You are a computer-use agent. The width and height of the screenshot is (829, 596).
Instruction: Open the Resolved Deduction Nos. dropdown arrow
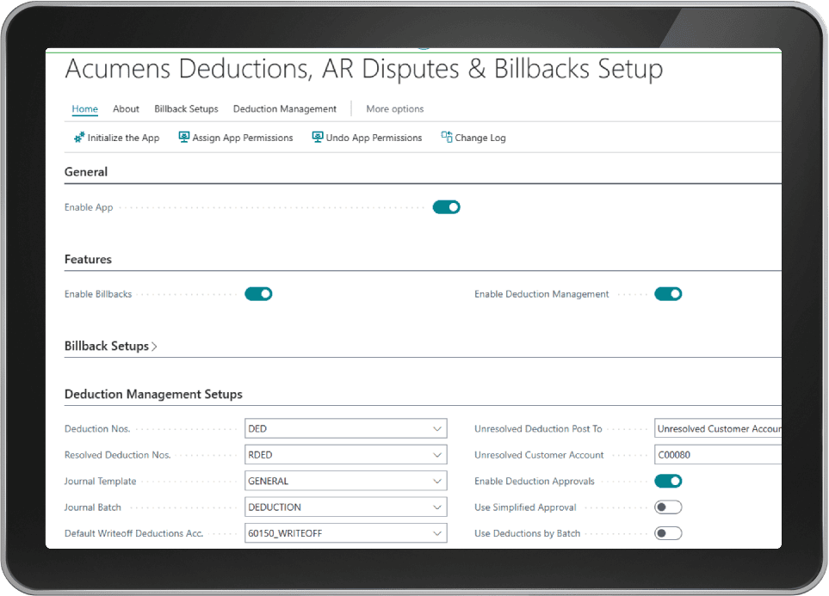coord(437,455)
